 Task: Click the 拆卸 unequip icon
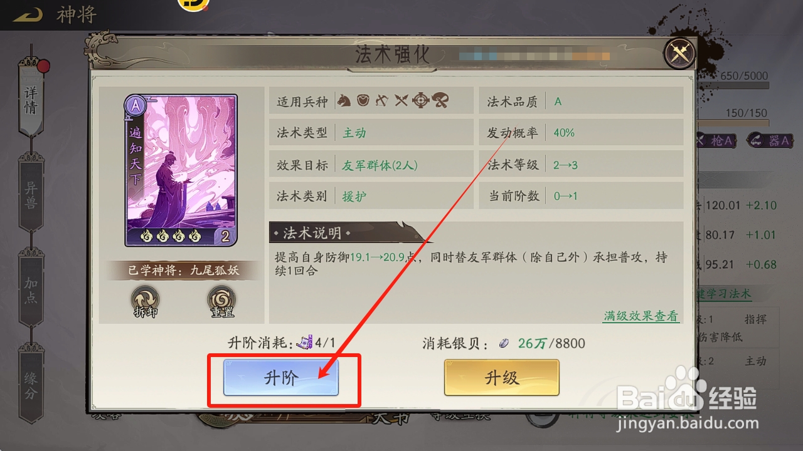coord(145,301)
